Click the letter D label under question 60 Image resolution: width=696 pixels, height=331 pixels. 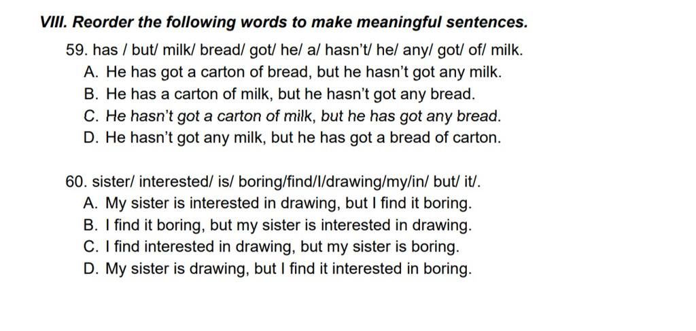click(x=90, y=269)
